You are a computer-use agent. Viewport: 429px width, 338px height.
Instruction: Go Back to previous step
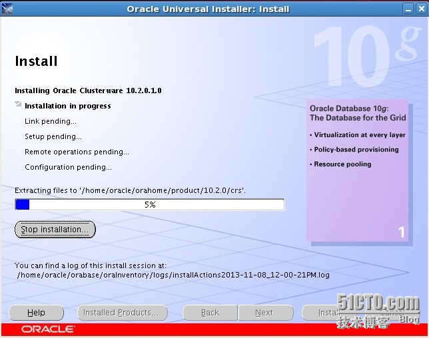click(210, 313)
